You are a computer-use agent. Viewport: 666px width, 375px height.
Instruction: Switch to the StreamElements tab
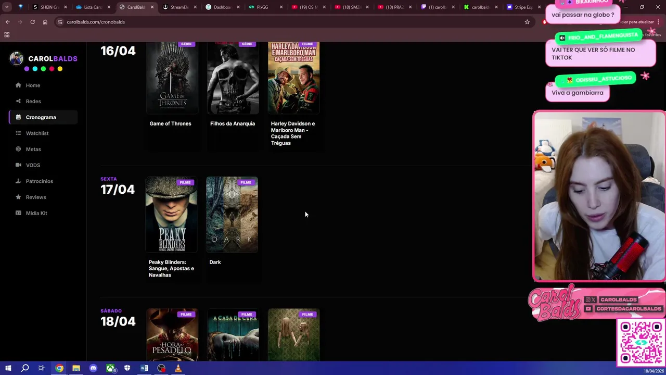tap(179, 7)
